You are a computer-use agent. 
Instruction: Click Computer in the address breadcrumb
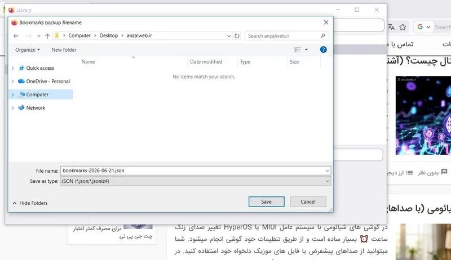pos(79,35)
